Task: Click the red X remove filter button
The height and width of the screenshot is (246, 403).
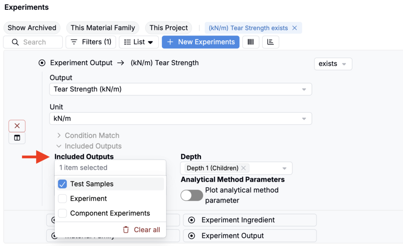Action: click(17, 126)
